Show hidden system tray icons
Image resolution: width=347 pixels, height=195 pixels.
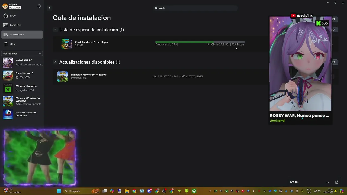point(210,191)
